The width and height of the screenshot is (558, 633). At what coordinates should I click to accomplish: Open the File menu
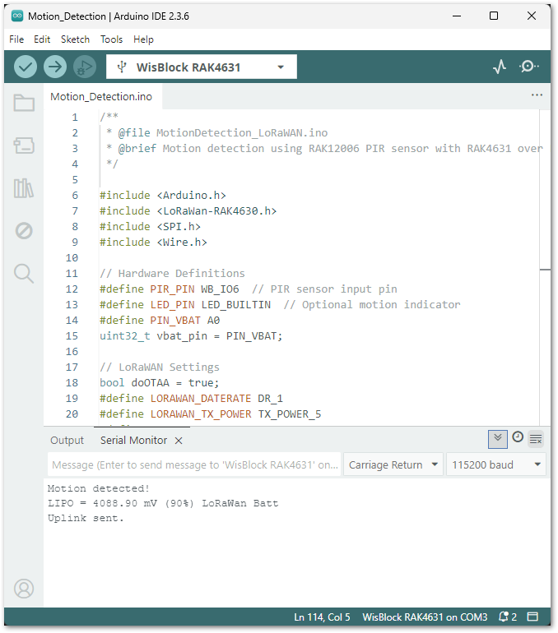[16, 39]
